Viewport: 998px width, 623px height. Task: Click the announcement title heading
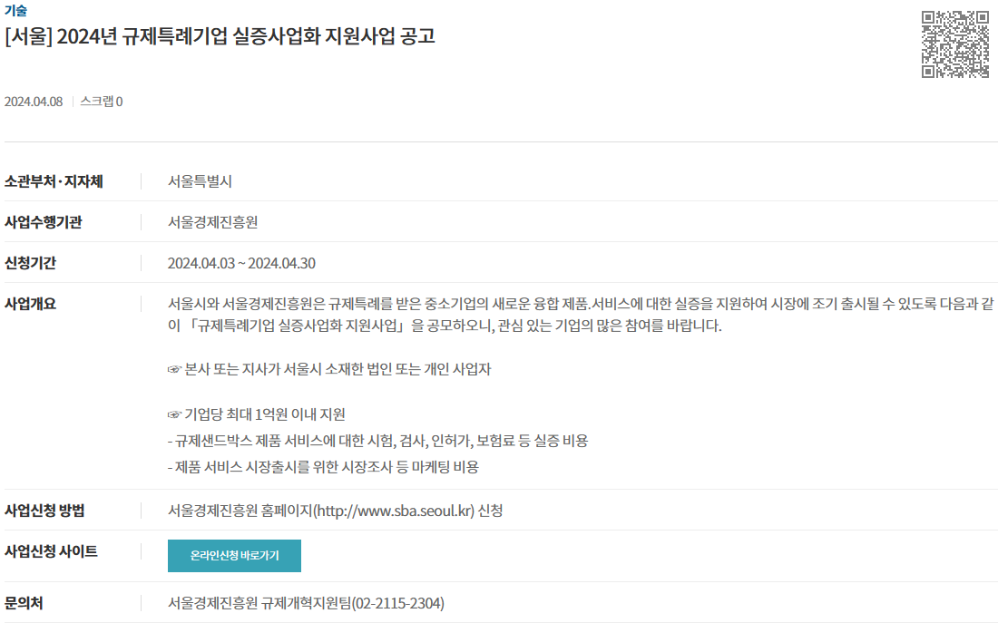220,35
